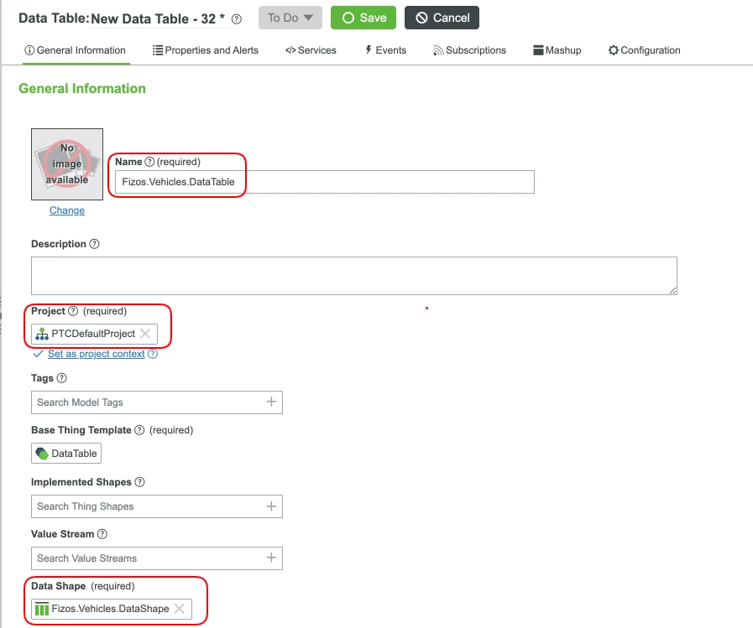Click the help icon next to Name
This screenshot has width=753, height=628.
click(149, 162)
